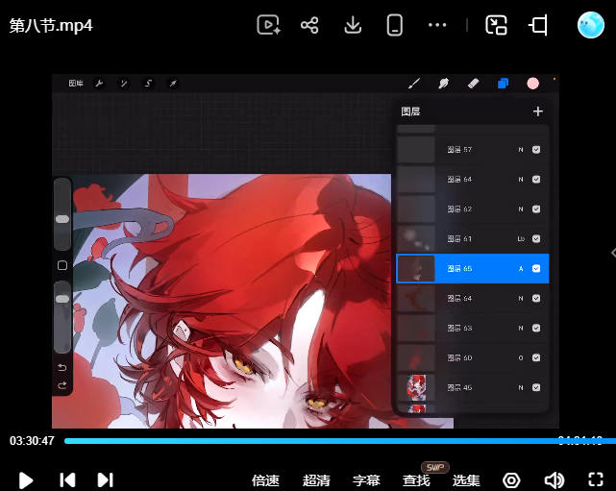Open blend mode N of layer 45
Screen dimensions: 616x491
(x=521, y=387)
